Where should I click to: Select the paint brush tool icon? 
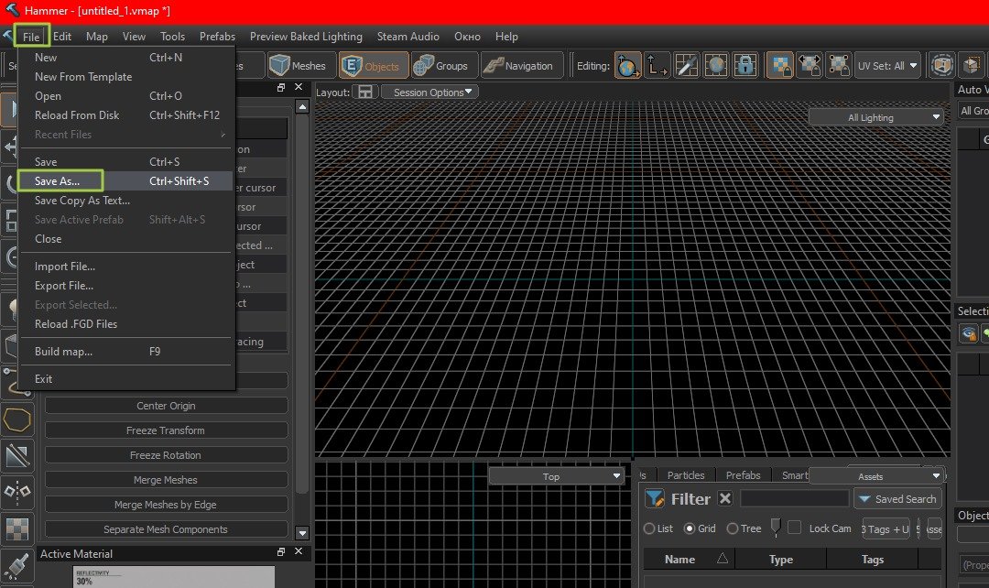pyautogui.click(x=17, y=562)
